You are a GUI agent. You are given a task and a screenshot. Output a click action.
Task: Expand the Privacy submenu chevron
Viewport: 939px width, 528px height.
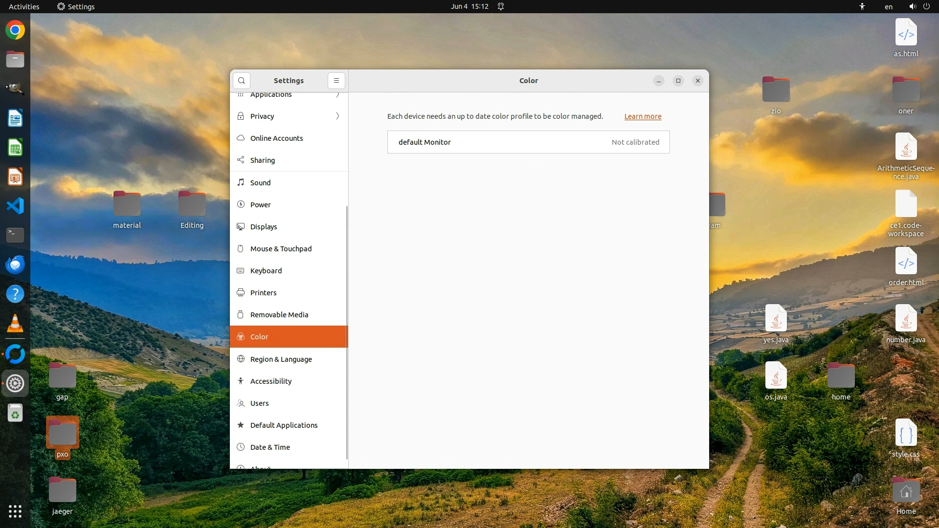point(337,116)
